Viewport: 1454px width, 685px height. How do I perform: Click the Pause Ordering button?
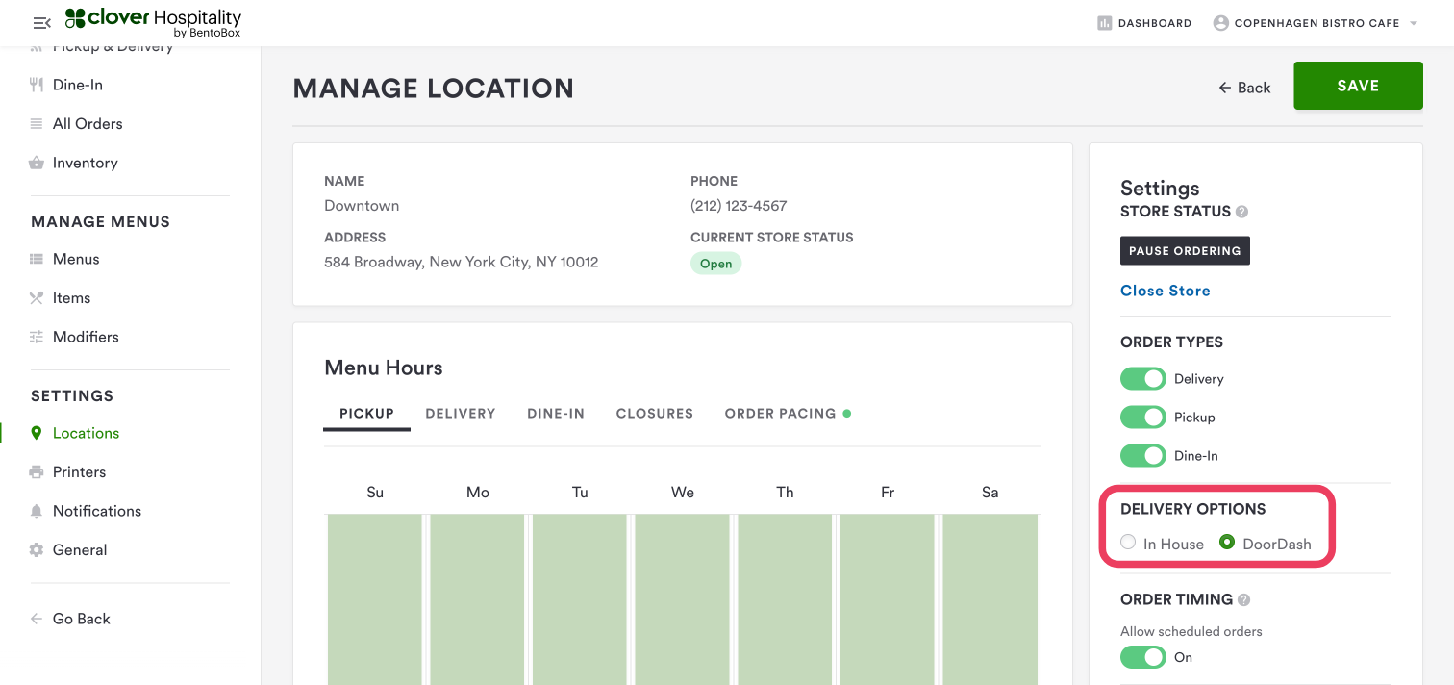1185,251
